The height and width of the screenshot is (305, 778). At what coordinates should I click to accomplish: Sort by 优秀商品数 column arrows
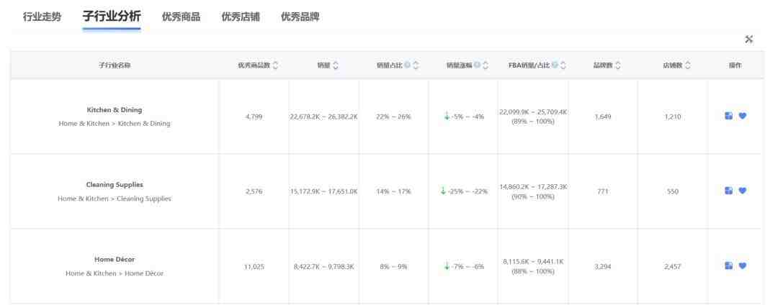(x=275, y=65)
